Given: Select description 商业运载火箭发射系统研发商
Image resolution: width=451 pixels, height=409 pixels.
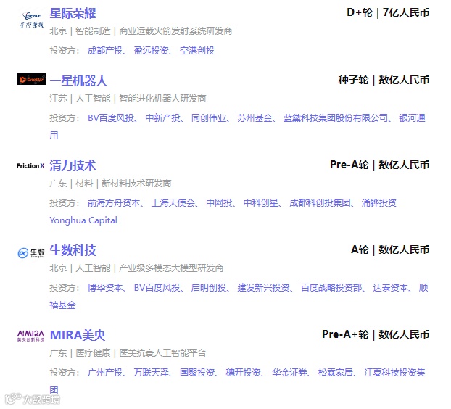Looking at the screenshot, I should [x=175, y=31].
